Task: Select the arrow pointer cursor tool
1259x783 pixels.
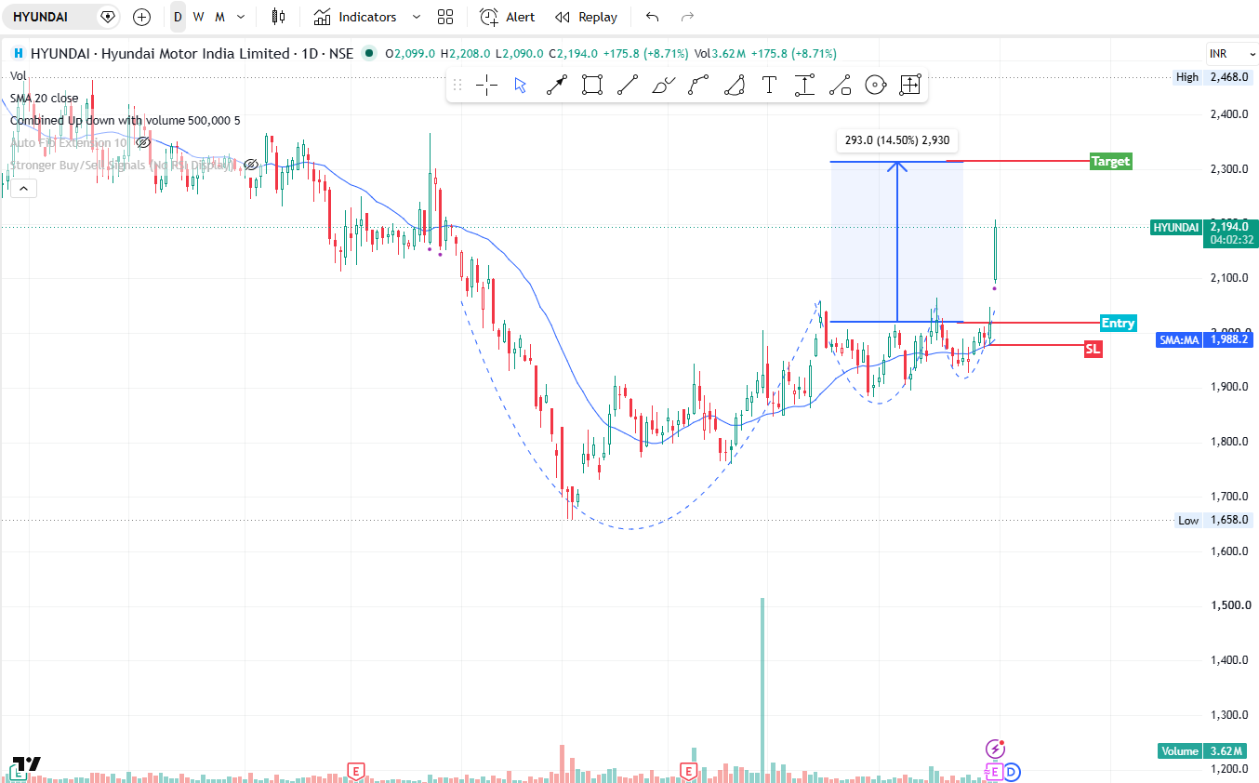Action: tap(521, 86)
